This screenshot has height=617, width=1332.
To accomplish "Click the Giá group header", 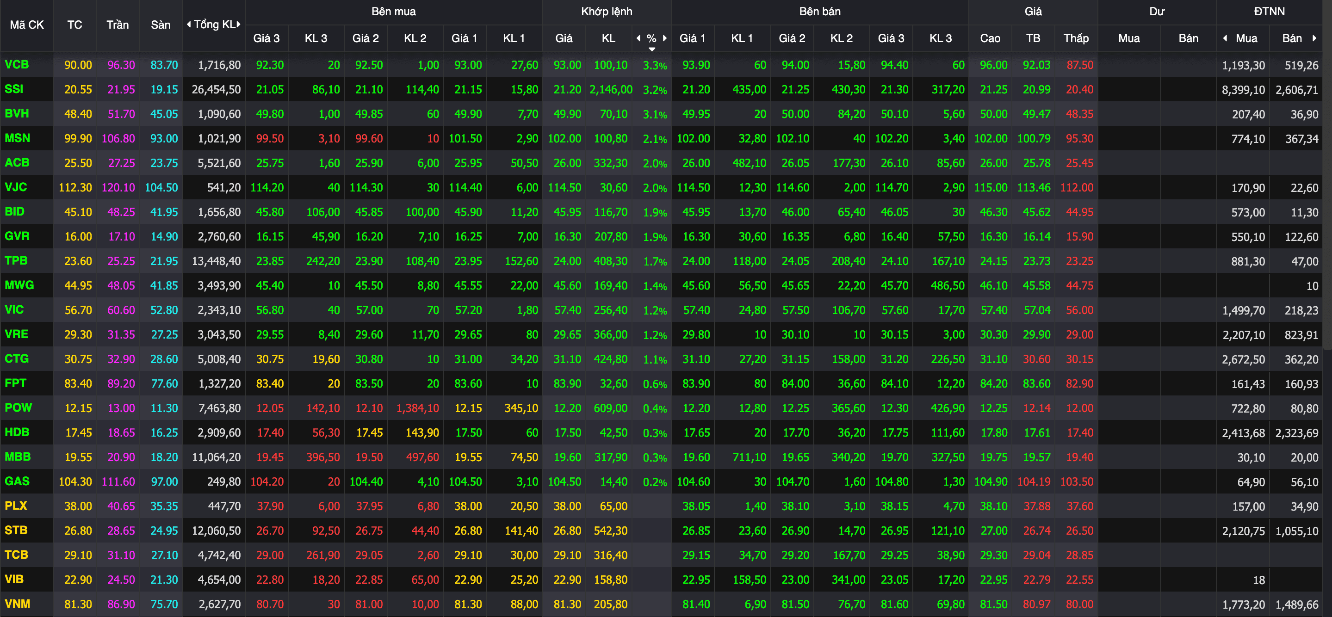I will coord(1033,12).
